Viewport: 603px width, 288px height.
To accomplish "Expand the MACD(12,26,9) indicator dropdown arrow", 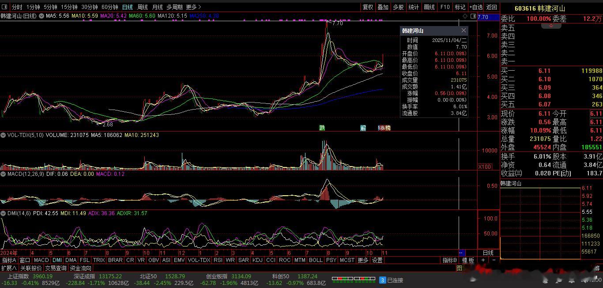I will coord(4,174).
